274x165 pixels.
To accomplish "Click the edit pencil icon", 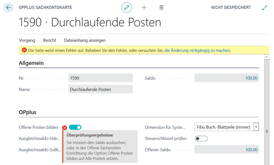I will coord(126,8).
